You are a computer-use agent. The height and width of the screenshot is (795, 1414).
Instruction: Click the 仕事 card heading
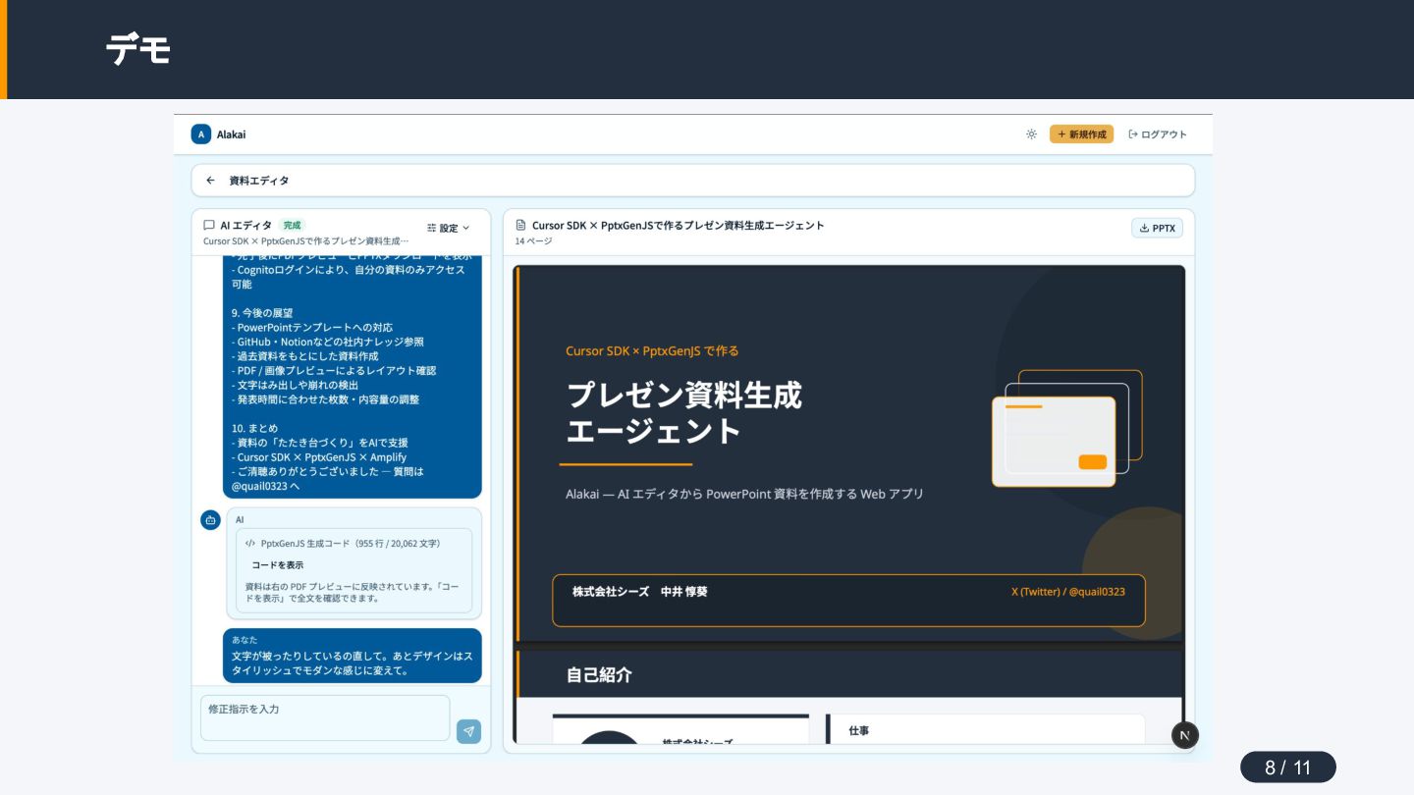point(859,731)
